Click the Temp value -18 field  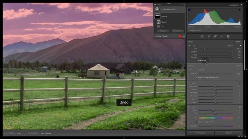click(x=239, y=110)
